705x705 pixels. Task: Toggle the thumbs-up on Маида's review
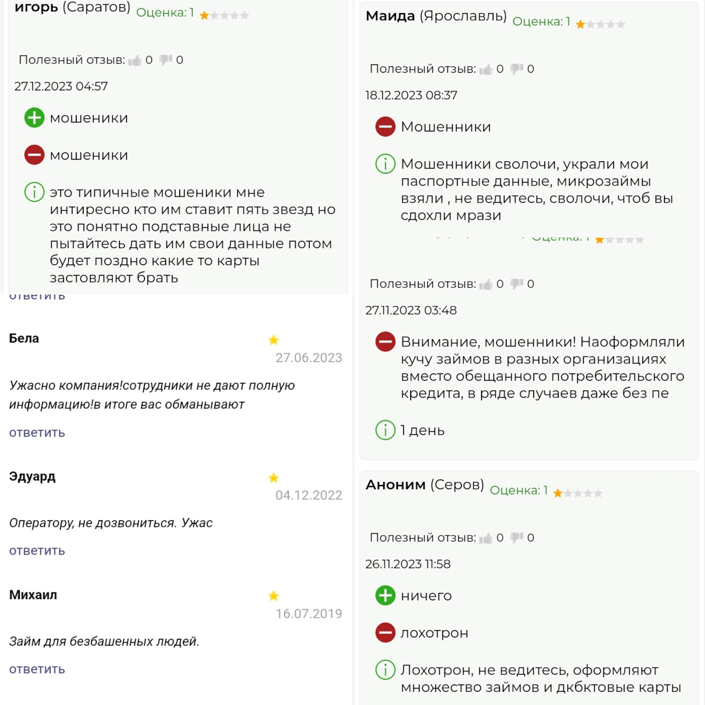485,69
